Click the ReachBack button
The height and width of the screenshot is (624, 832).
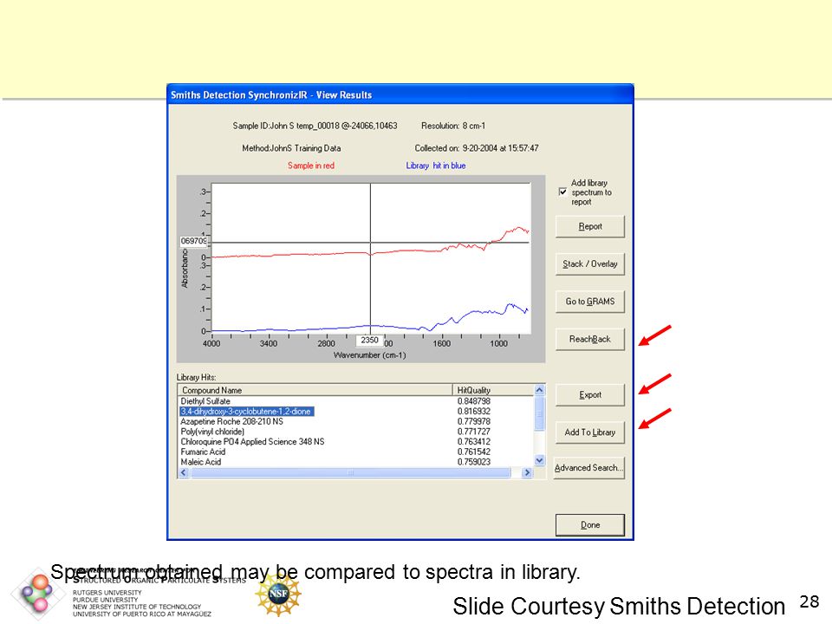click(x=590, y=339)
